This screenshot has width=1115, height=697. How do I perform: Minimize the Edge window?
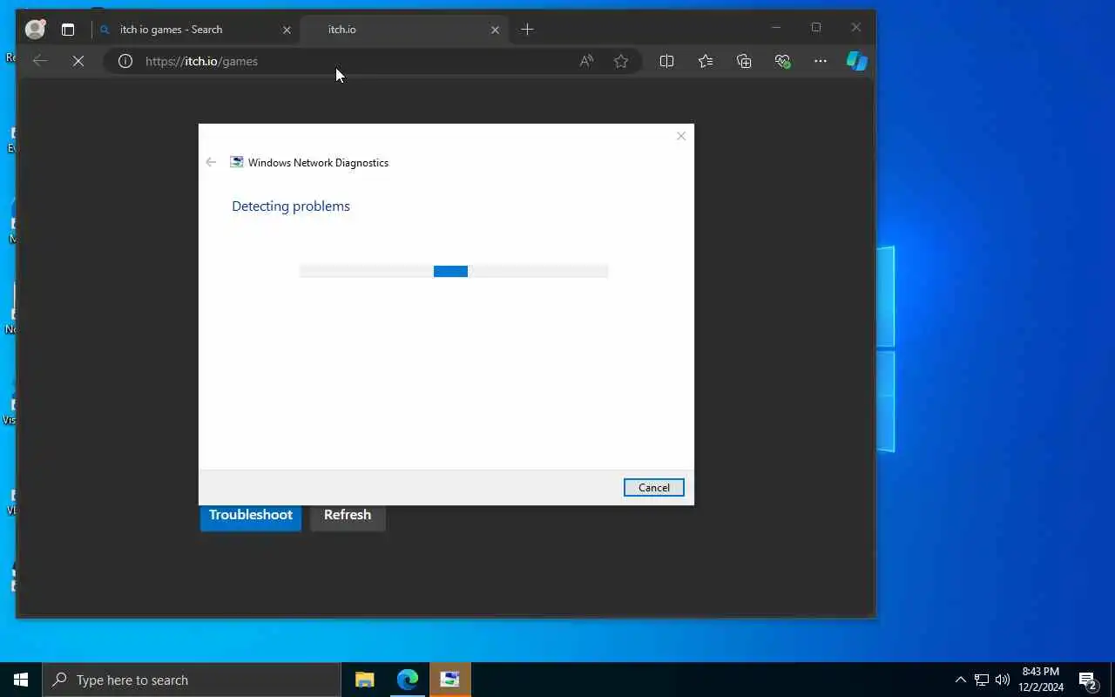pyautogui.click(x=776, y=28)
